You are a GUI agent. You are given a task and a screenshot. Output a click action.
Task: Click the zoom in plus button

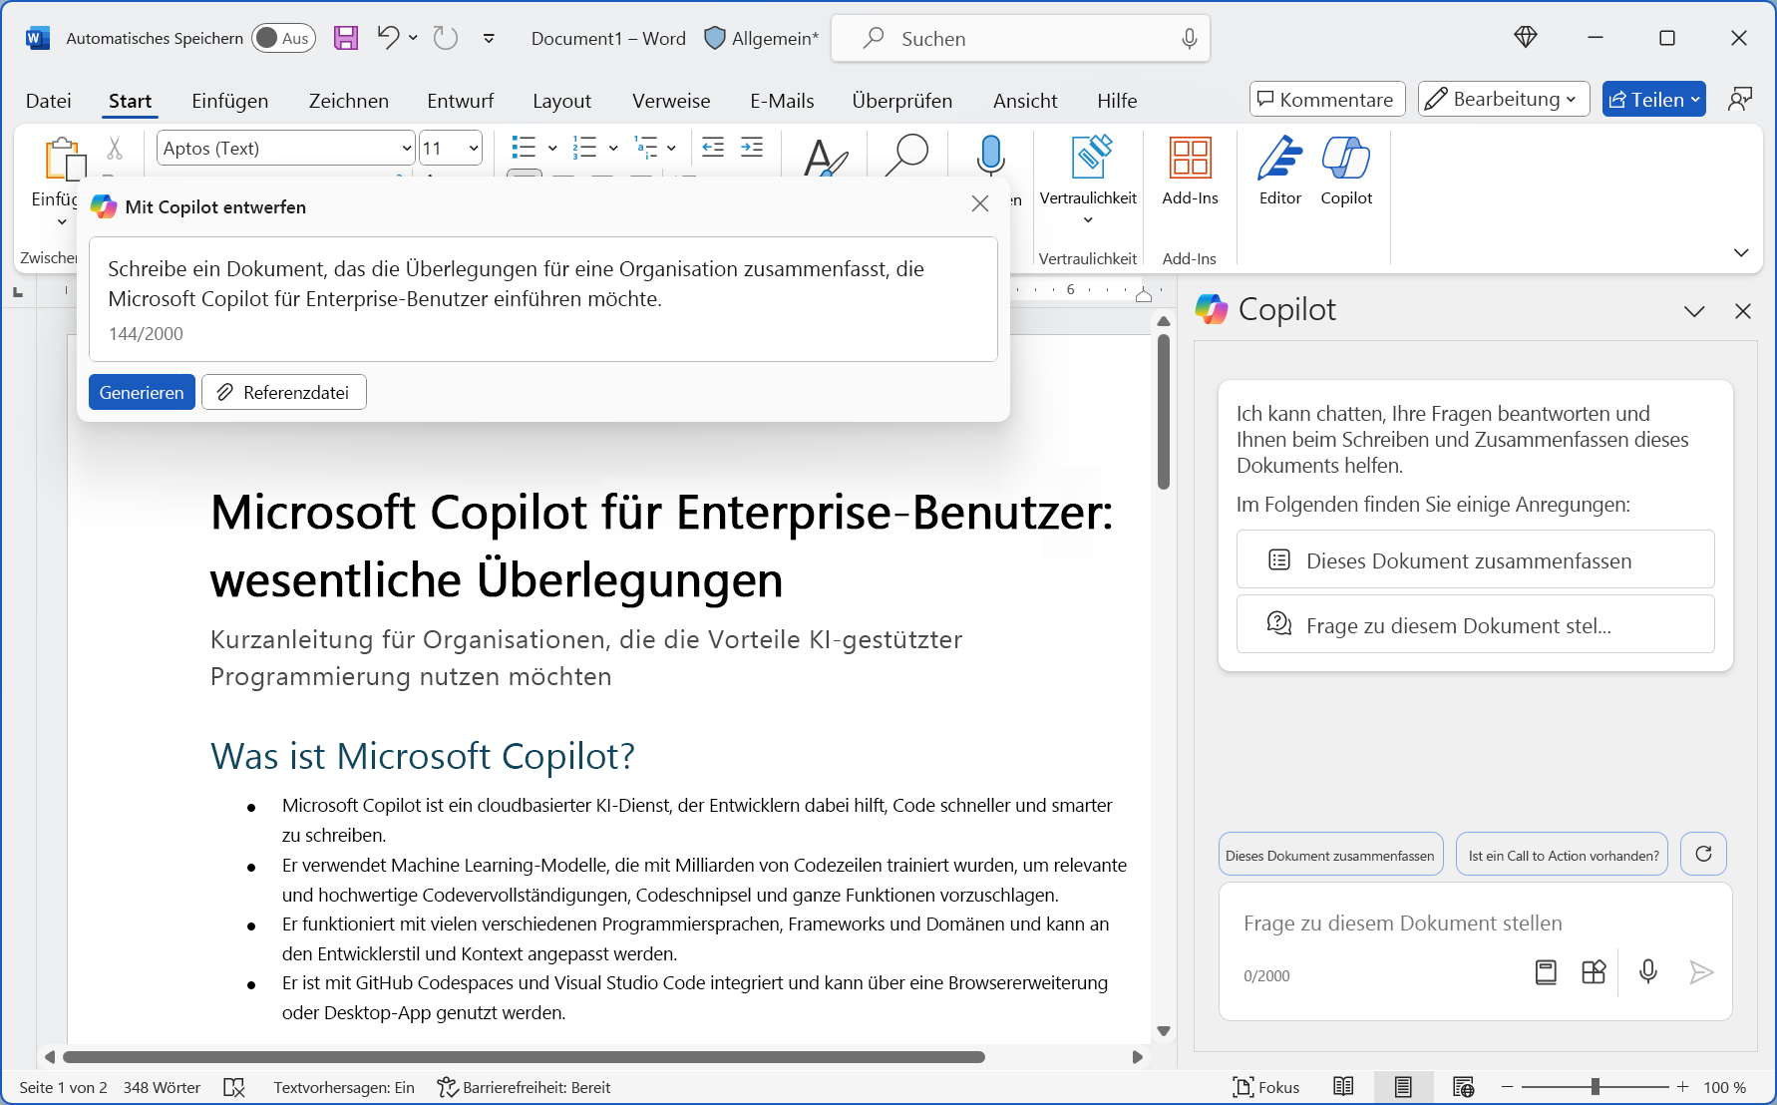[1683, 1087]
